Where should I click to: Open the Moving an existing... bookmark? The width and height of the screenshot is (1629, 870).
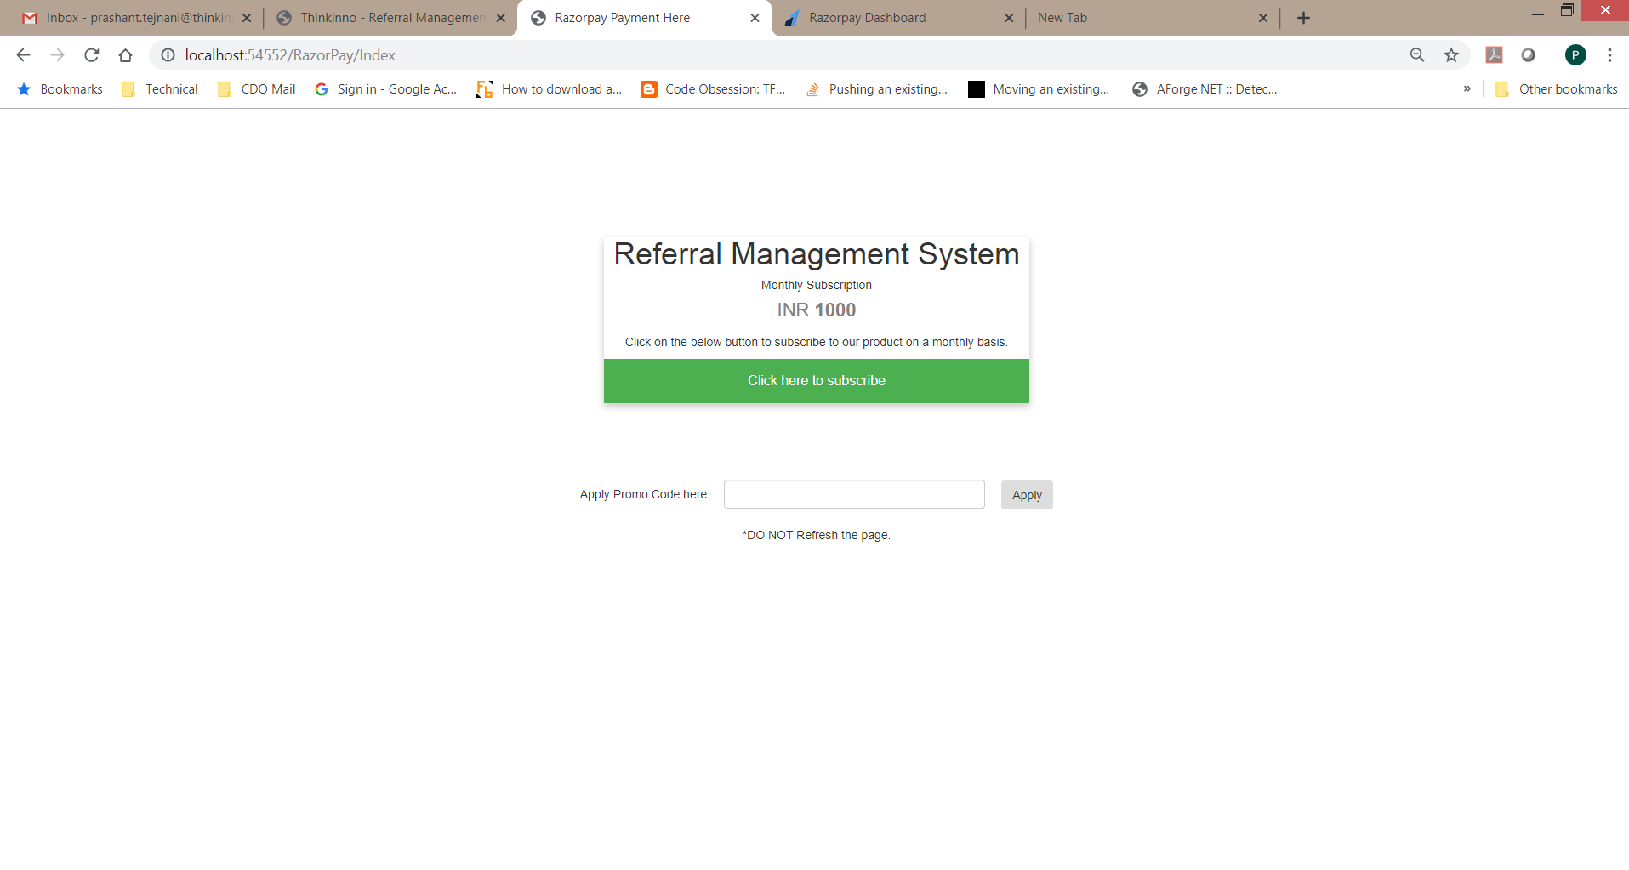pyautogui.click(x=1039, y=89)
